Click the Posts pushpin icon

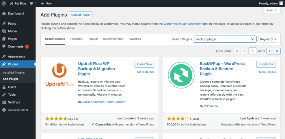[x=4, y=24]
